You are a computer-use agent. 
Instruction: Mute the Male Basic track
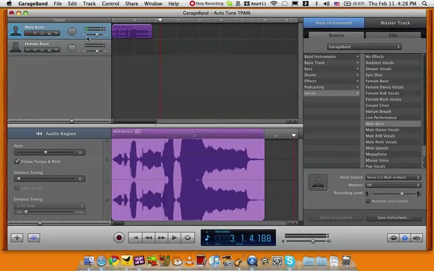[35, 33]
